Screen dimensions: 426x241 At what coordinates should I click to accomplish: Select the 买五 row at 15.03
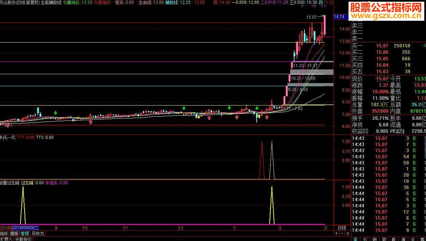coord(389,71)
